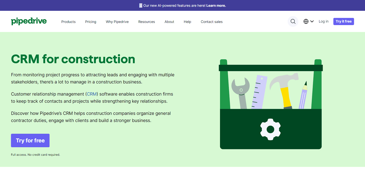Open the Products dropdown

pyautogui.click(x=68, y=22)
